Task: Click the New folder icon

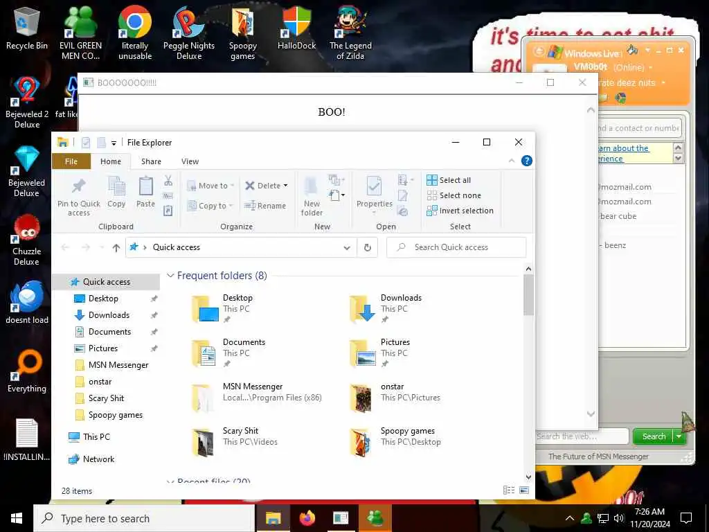Action: point(312,186)
